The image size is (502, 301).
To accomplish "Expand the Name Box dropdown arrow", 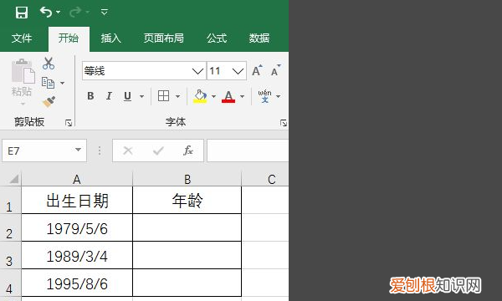I will click(78, 150).
